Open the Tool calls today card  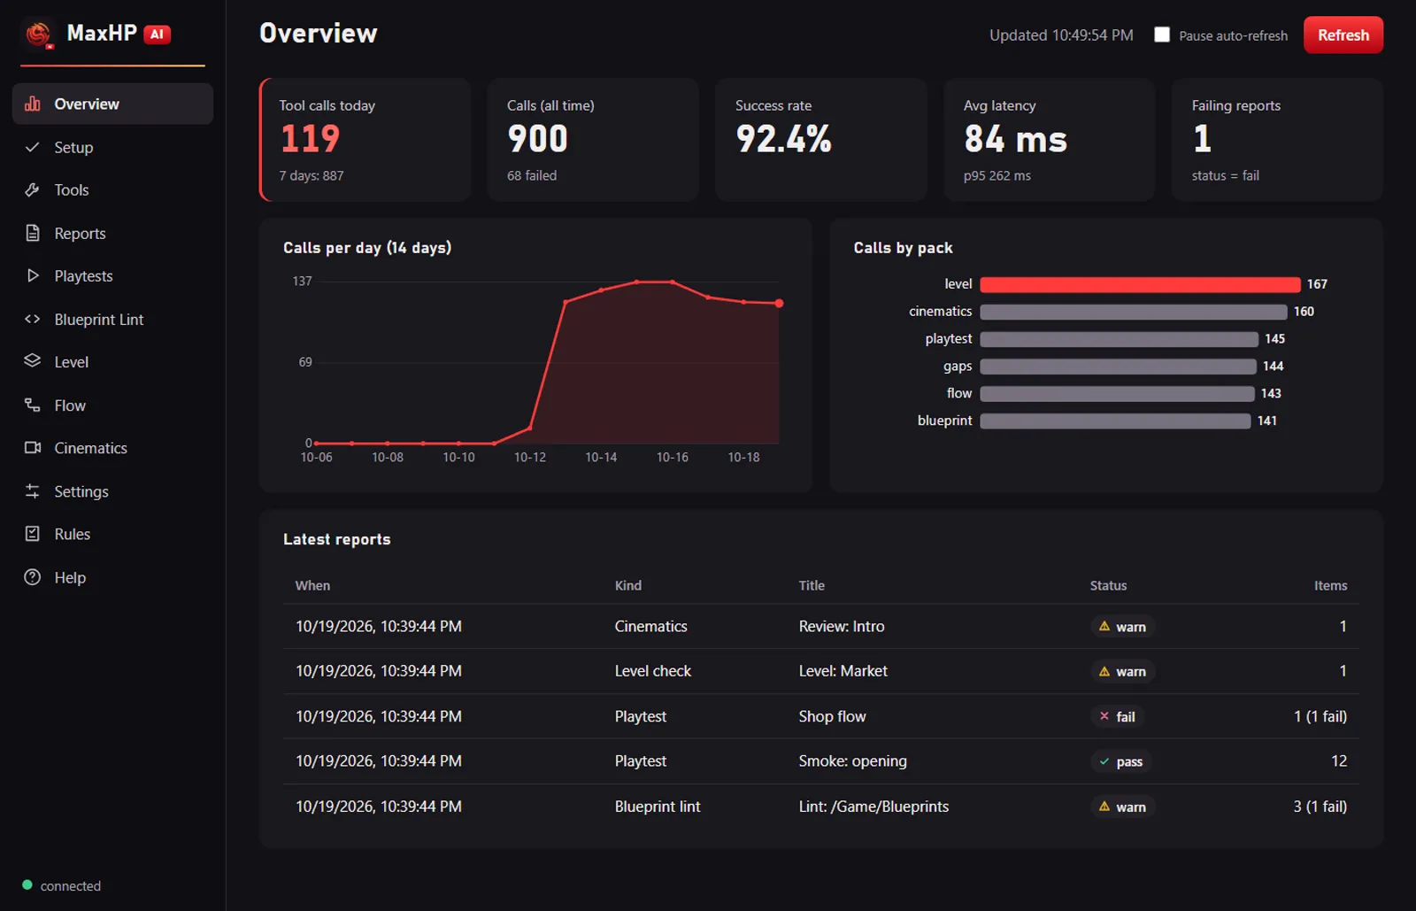tap(365, 139)
